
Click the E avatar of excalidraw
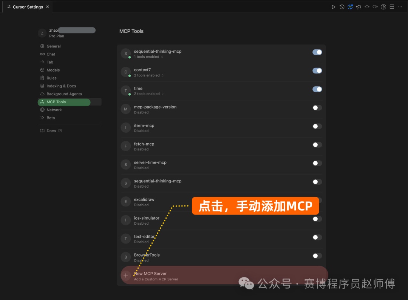[x=126, y=202]
